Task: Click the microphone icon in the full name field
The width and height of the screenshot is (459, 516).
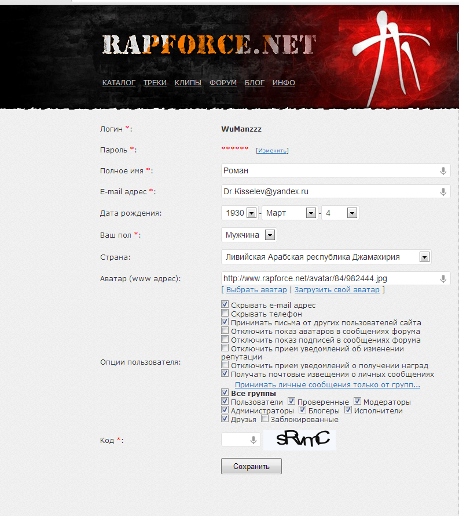Action: click(x=443, y=171)
